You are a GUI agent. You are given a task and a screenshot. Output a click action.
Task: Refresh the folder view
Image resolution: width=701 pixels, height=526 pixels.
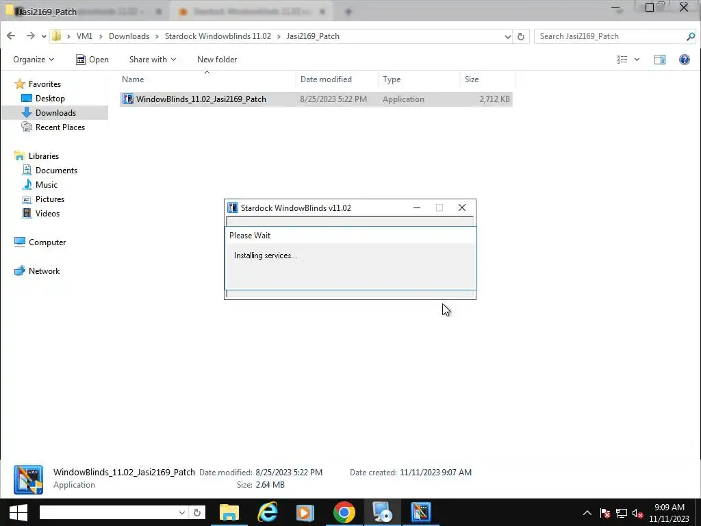click(521, 37)
